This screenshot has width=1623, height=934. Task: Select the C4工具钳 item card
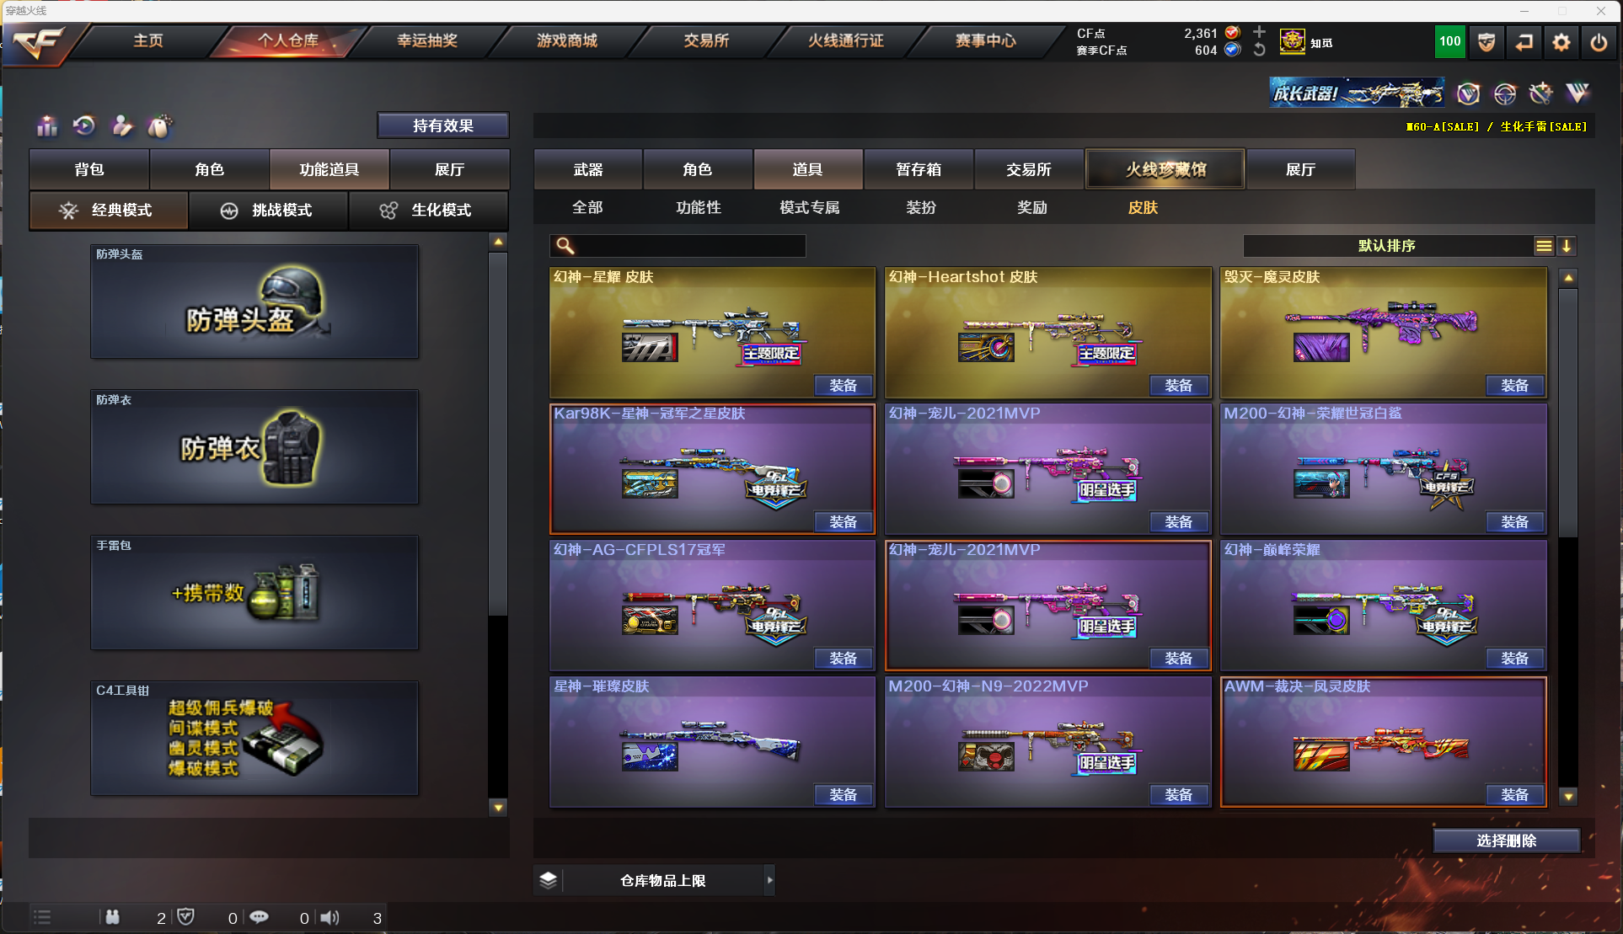pos(254,738)
